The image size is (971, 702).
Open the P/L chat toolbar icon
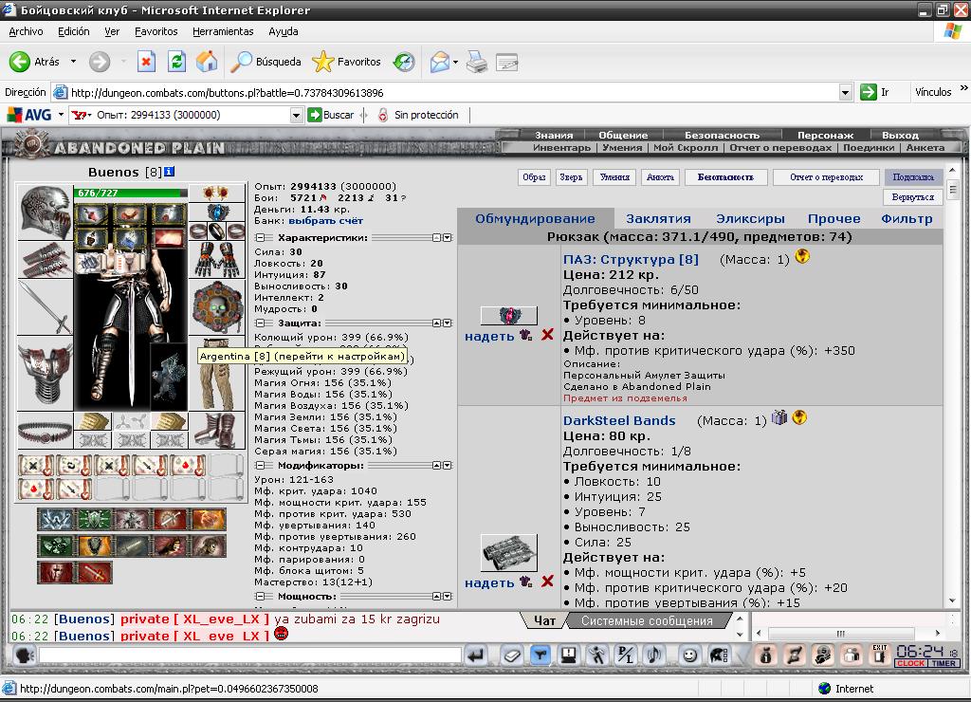click(x=626, y=655)
